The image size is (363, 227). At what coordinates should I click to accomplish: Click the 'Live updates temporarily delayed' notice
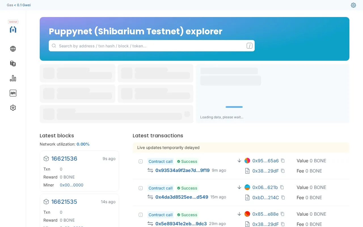click(241, 148)
